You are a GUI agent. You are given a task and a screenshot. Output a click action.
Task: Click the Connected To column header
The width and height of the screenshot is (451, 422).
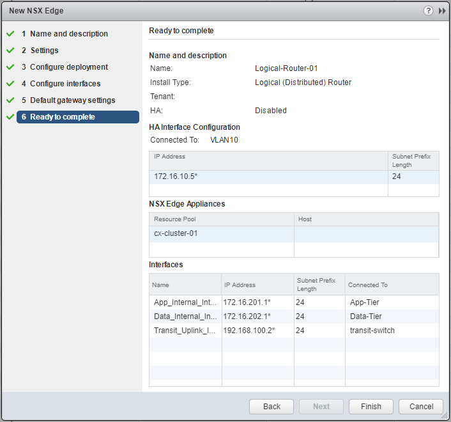[368, 285]
